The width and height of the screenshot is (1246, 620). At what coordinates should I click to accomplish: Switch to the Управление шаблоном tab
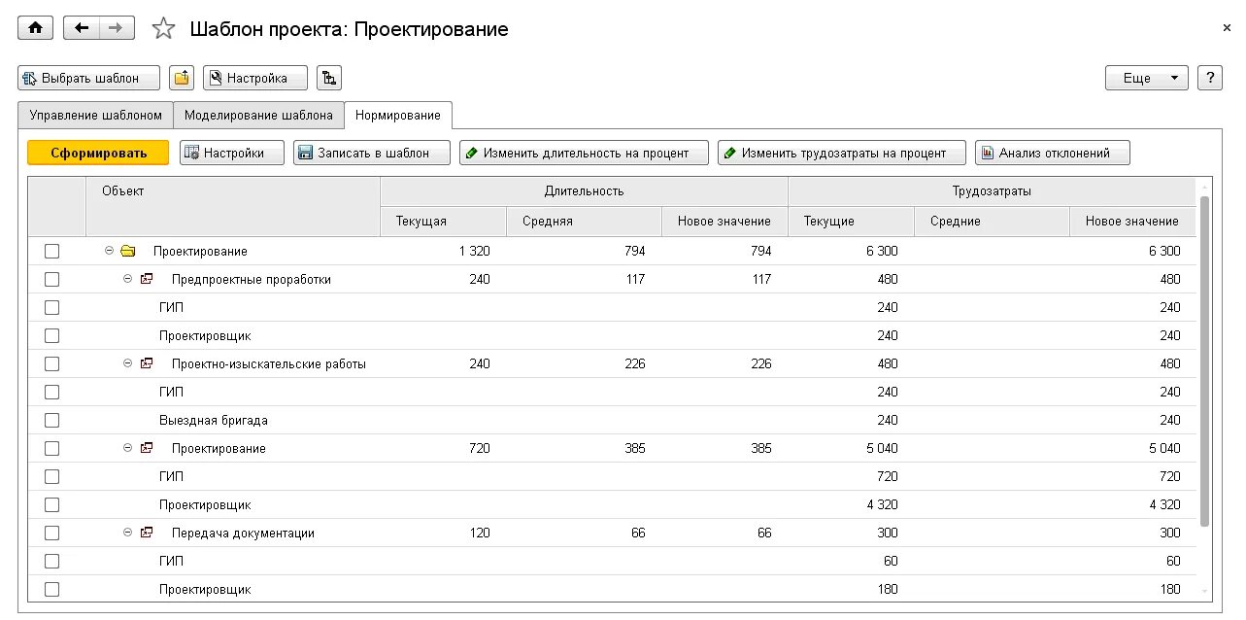point(95,115)
